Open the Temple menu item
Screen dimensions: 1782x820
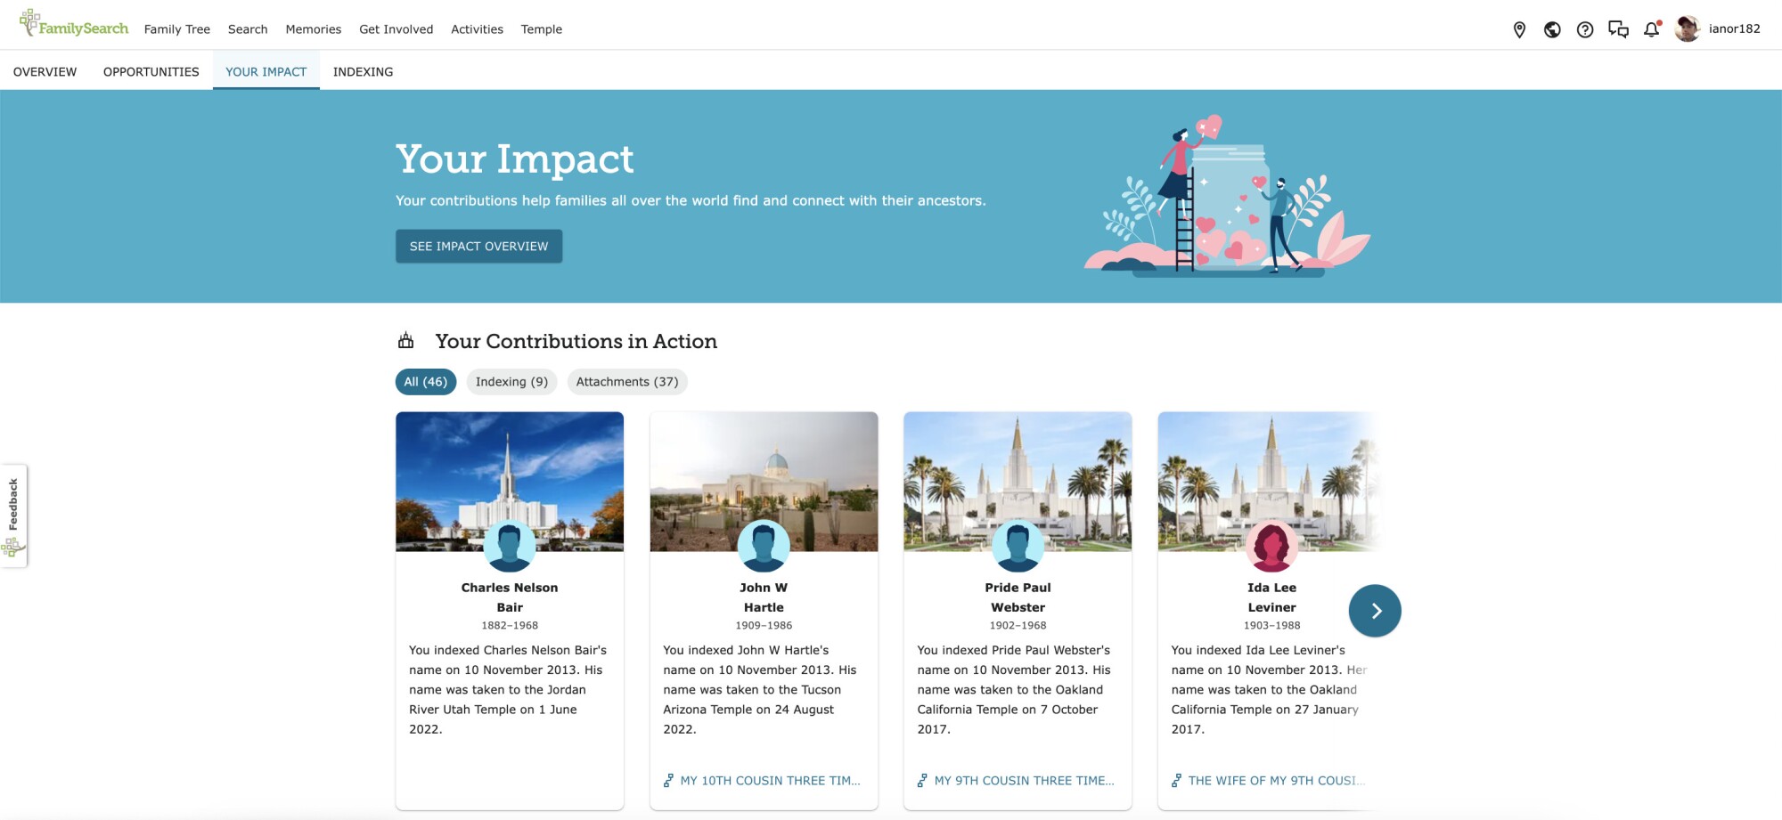[541, 28]
